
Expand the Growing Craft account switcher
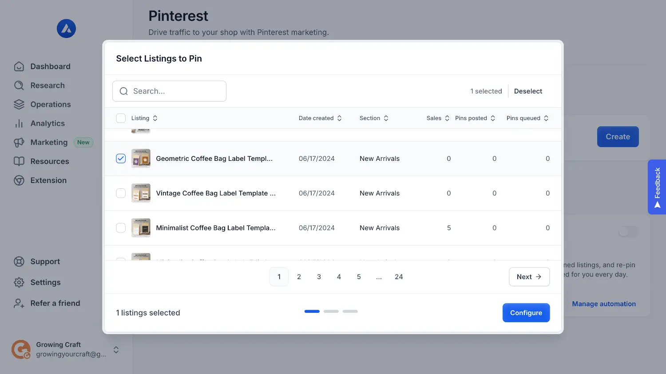[116, 350]
